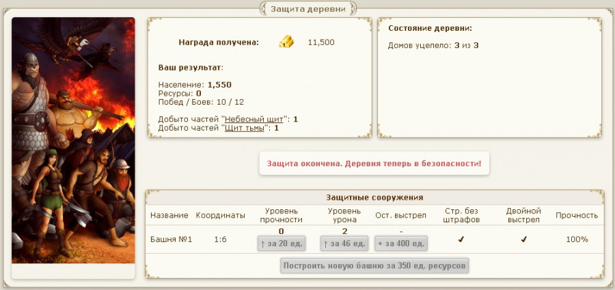Click the "Население: 1,550" result line
Screen dimensions: 615x290
click(195, 85)
